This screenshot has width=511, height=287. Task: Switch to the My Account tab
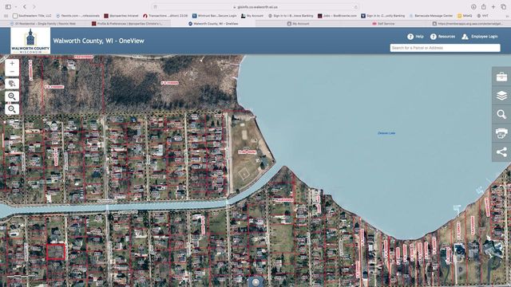[x=299, y=24]
